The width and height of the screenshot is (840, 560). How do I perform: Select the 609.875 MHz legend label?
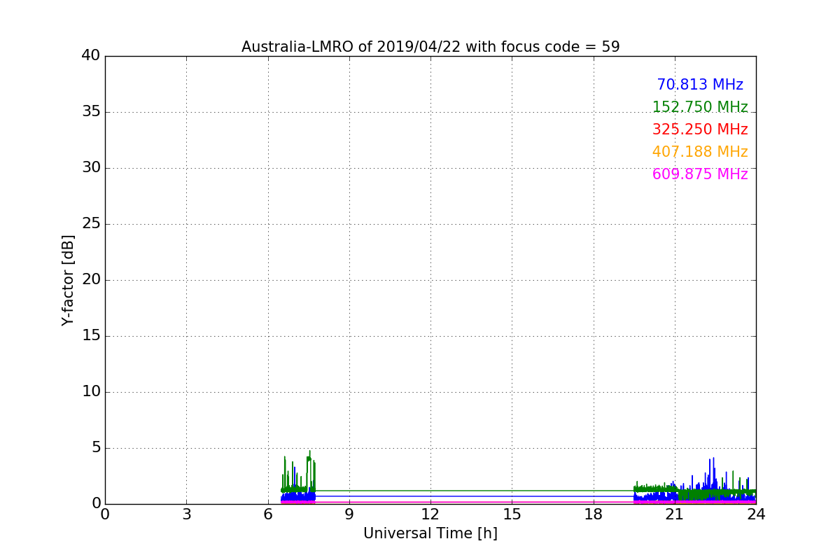point(700,174)
